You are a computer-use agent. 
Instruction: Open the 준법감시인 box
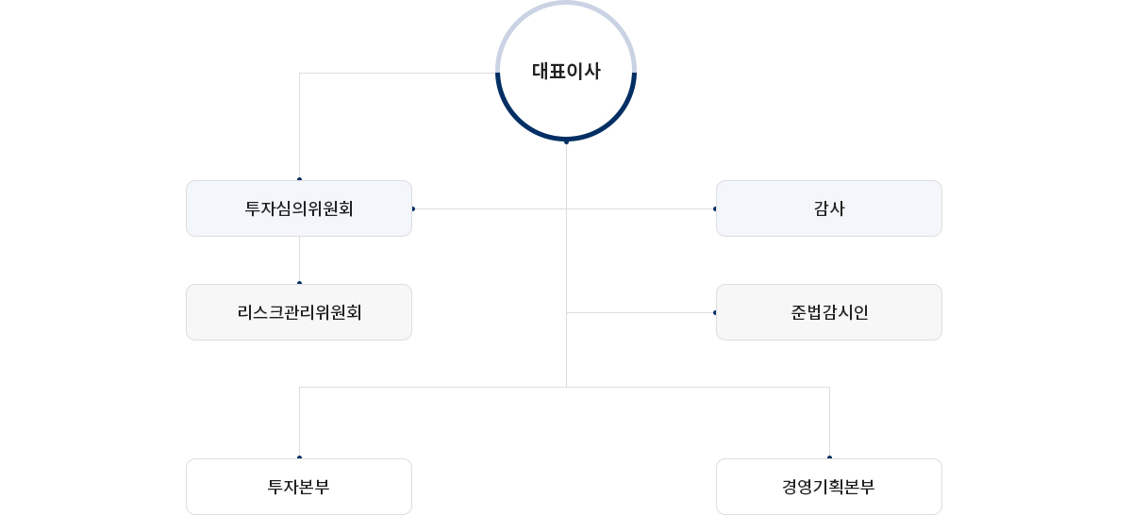click(x=829, y=312)
